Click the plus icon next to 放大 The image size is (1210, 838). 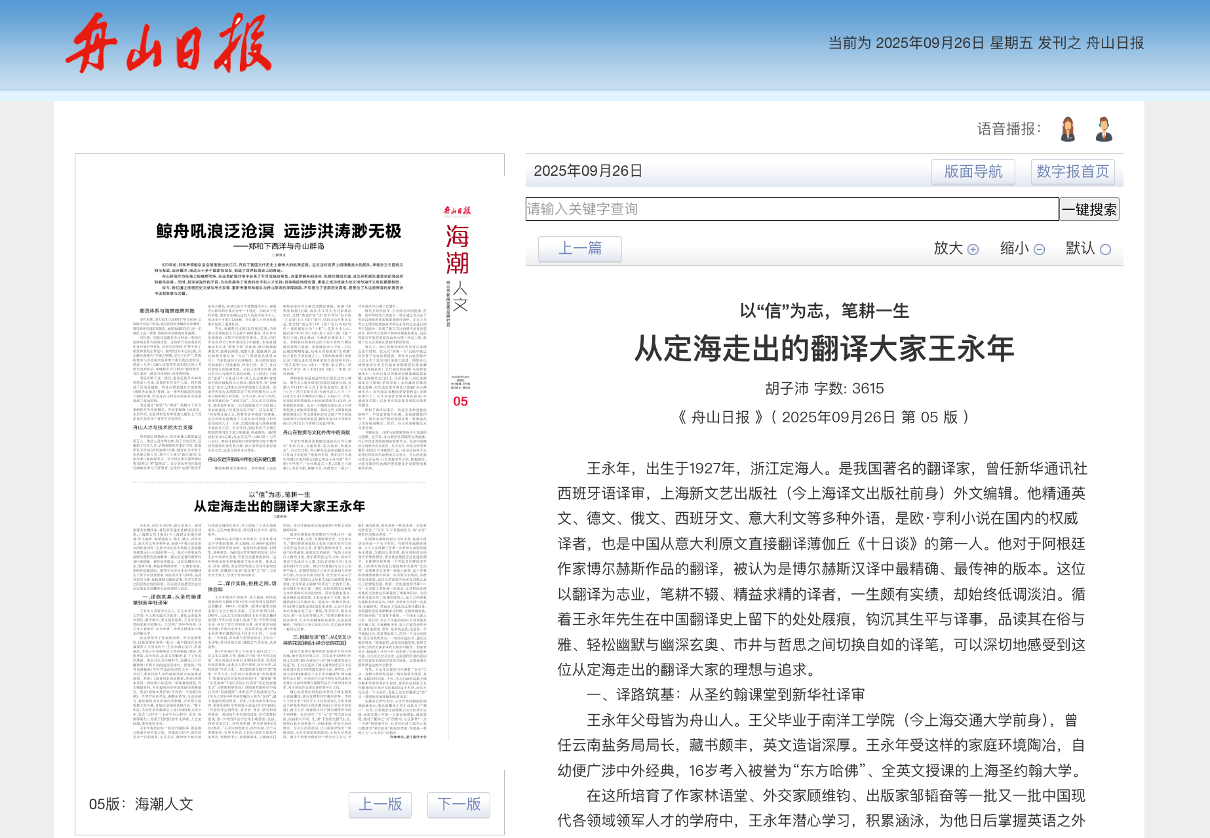(973, 249)
